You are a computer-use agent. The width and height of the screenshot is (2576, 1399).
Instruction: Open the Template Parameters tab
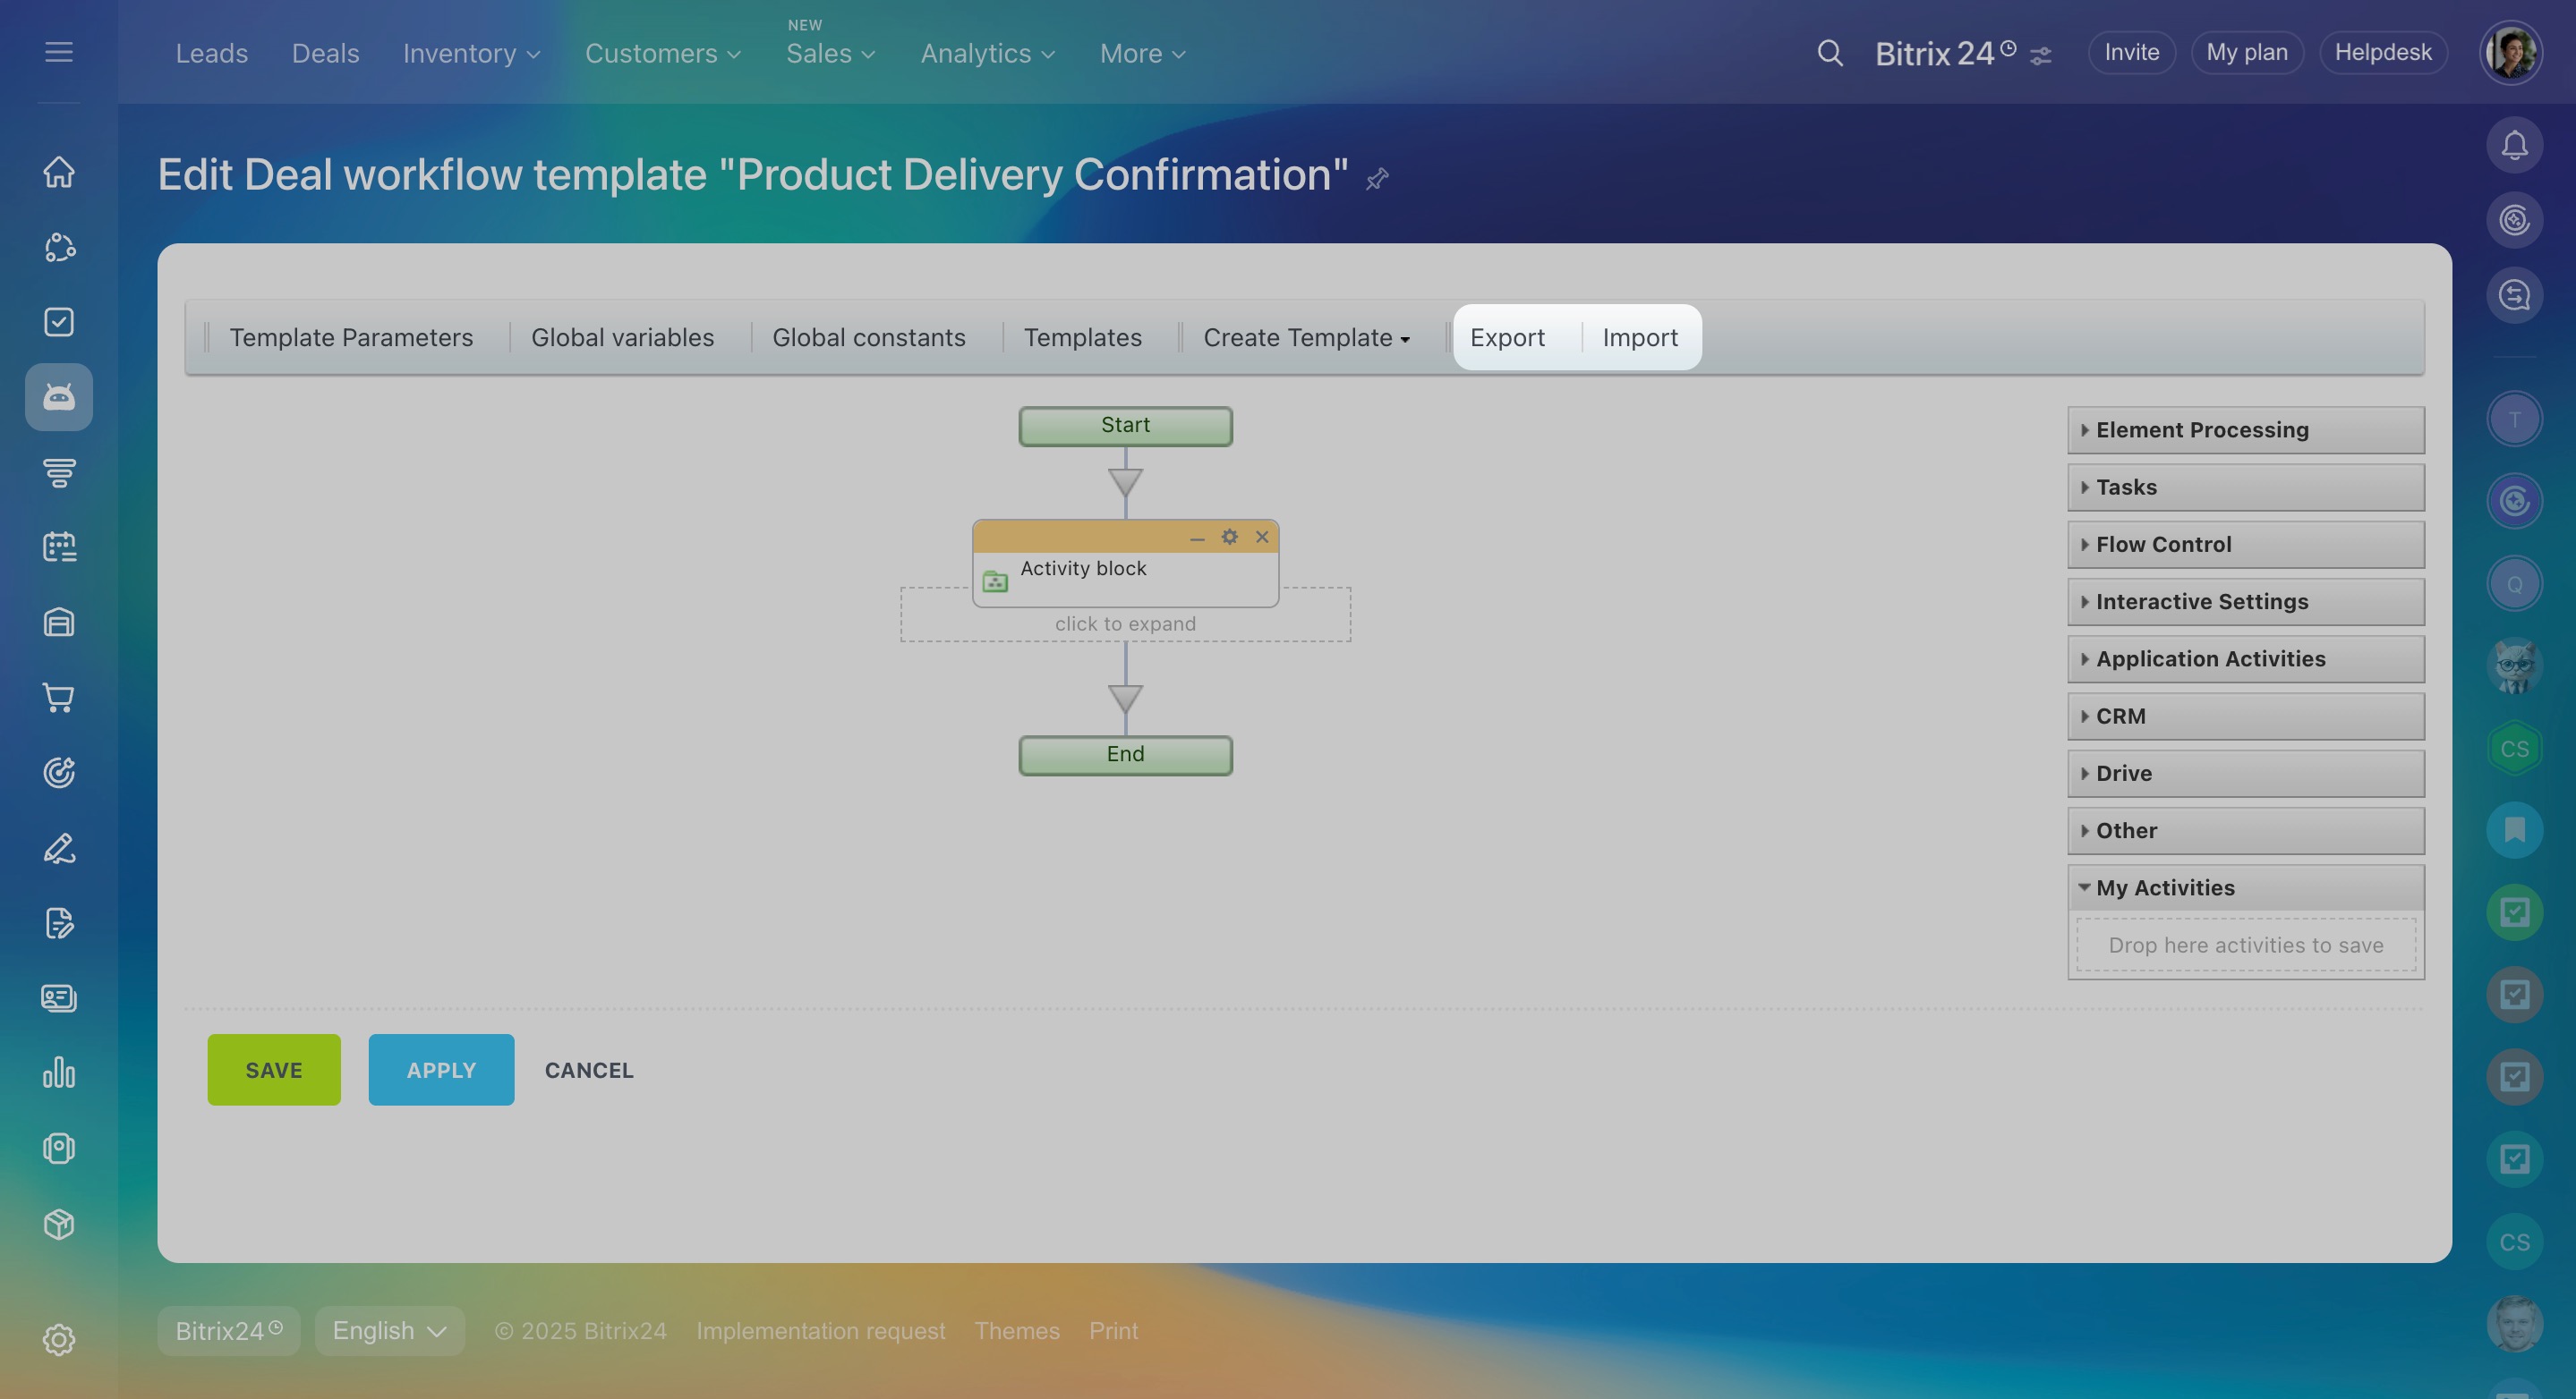351,338
